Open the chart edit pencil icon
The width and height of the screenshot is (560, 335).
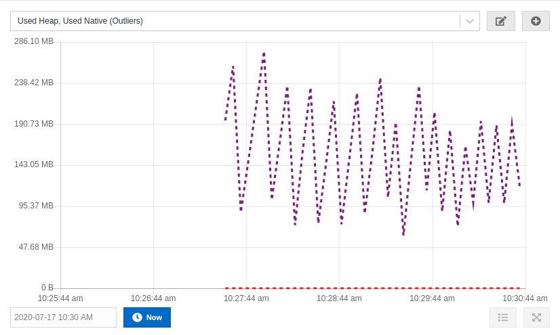click(500, 21)
